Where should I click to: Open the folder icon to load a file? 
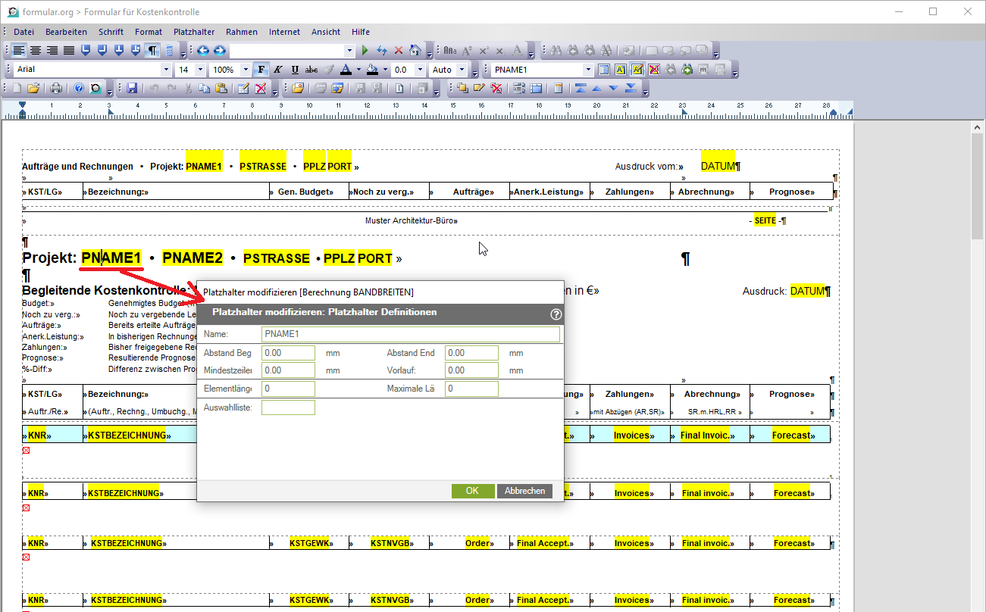[33, 89]
